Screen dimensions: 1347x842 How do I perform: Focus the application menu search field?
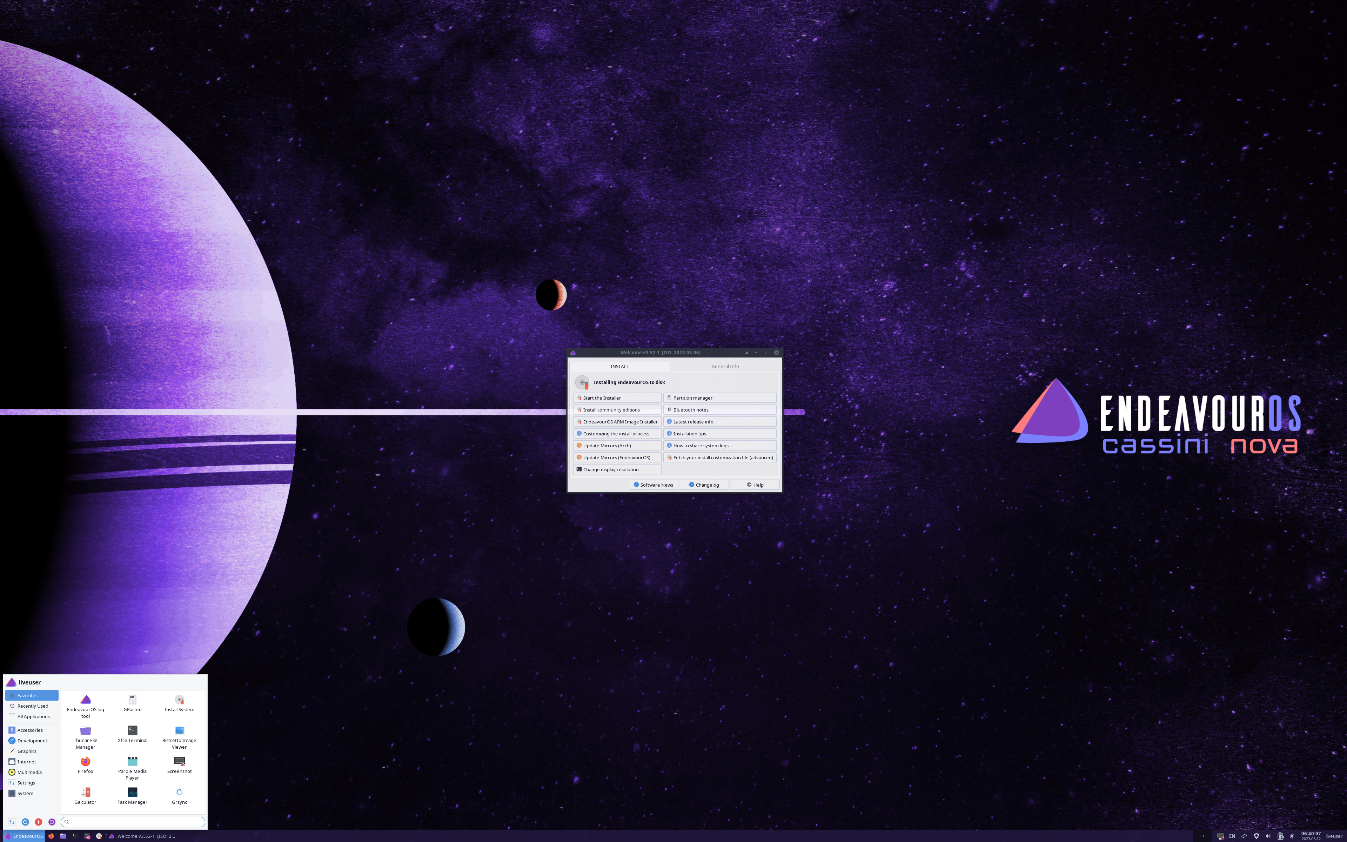(x=133, y=822)
